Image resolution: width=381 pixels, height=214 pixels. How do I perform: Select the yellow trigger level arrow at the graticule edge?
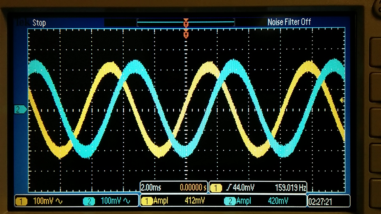[x=342, y=100]
